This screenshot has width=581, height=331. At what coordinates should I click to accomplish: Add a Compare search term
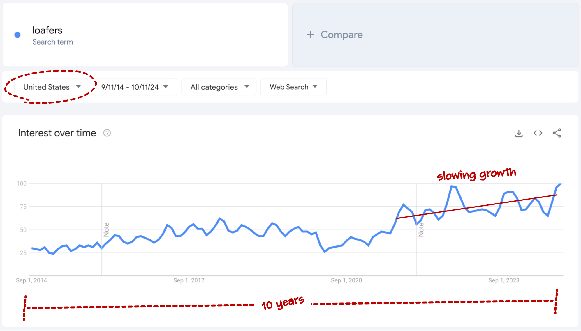point(435,35)
